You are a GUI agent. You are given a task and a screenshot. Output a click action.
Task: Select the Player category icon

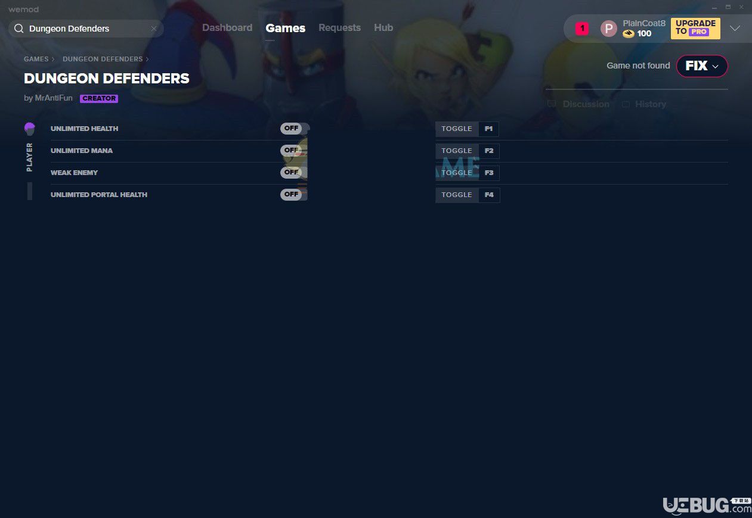[30, 129]
